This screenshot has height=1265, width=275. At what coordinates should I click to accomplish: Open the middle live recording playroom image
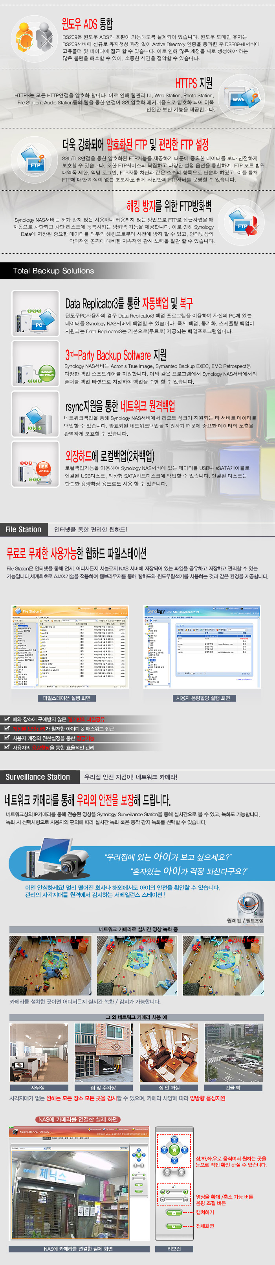click(137, 966)
